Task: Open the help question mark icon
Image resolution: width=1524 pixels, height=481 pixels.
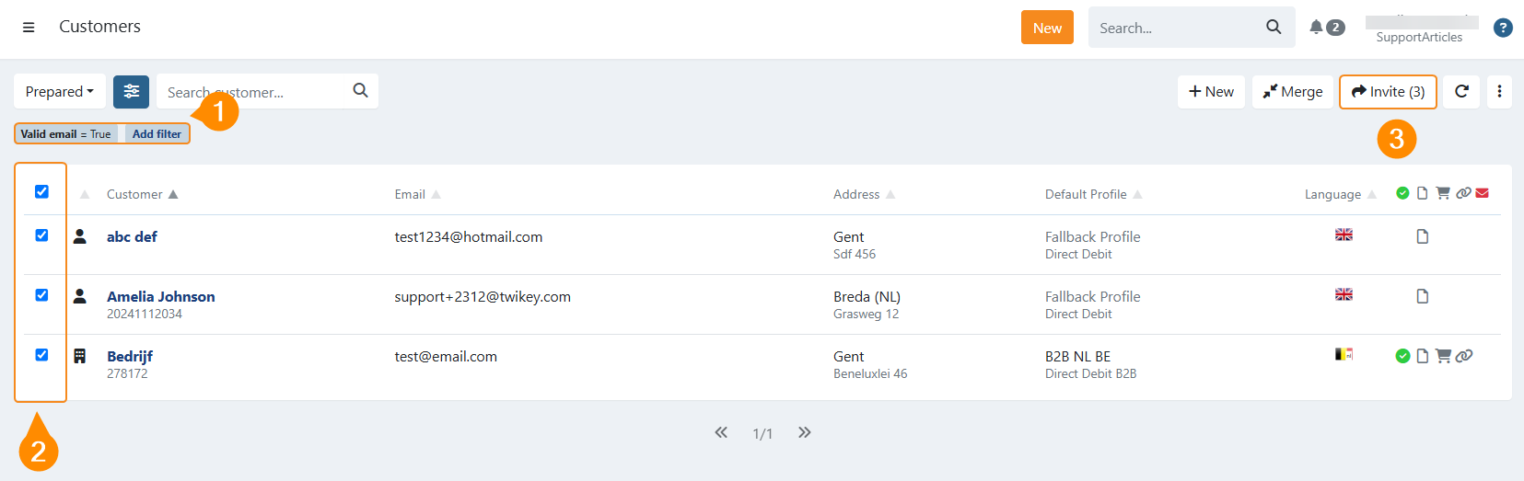Action: tap(1503, 28)
